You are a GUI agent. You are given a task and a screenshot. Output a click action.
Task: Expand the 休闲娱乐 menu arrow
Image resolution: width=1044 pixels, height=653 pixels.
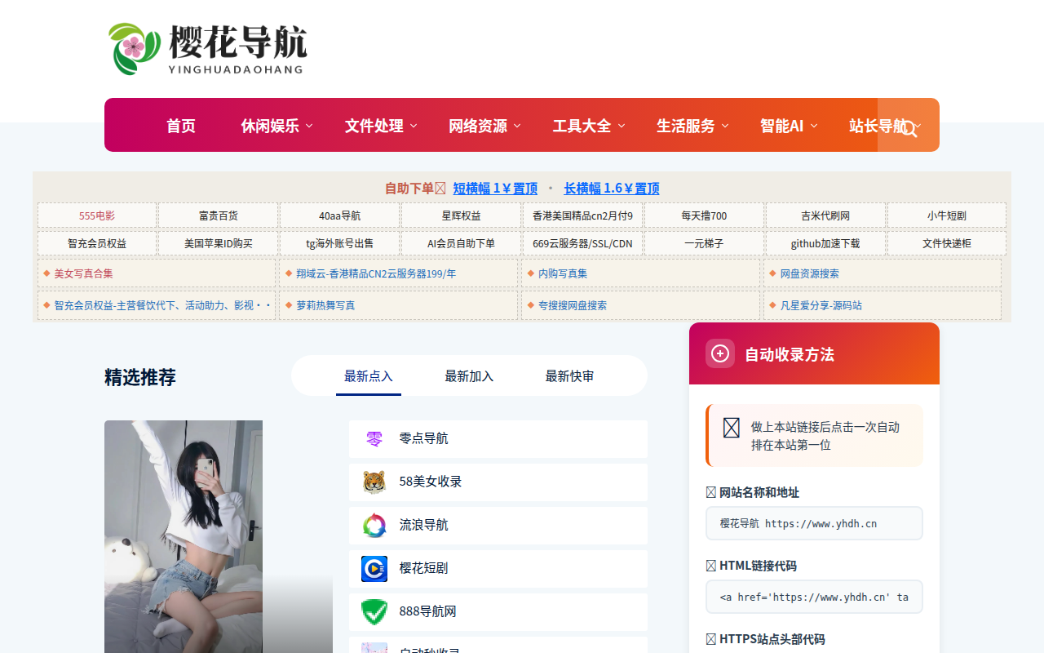(x=309, y=126)
